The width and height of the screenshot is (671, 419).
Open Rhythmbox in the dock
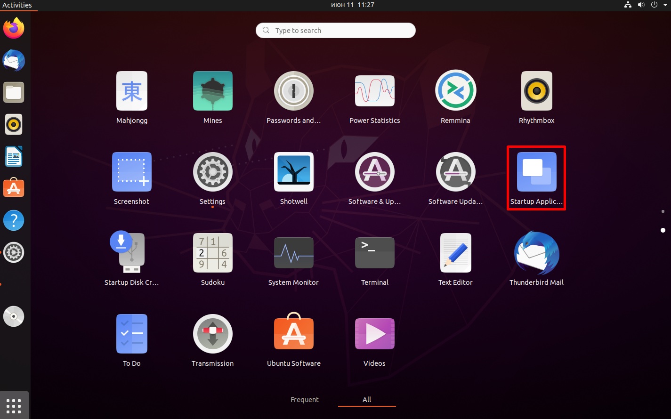tap(14, 124)
